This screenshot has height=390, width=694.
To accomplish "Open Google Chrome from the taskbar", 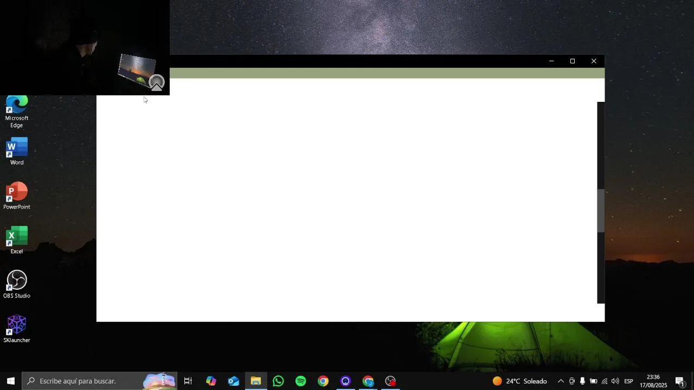I will [x=323, y=381].
